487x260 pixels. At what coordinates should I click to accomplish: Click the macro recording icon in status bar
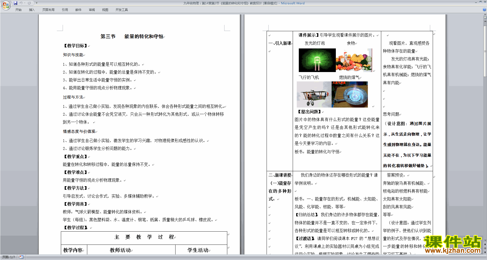21,257
